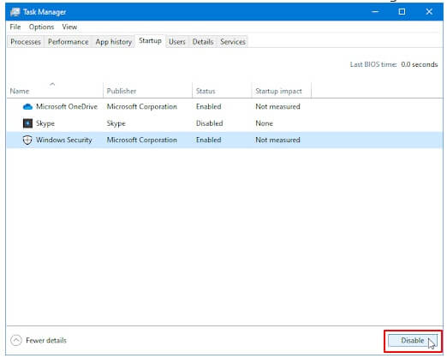
Task: Click the Microsoft OneDrive cloud icon
Action: pyautogui.click(x=27, y=107)
